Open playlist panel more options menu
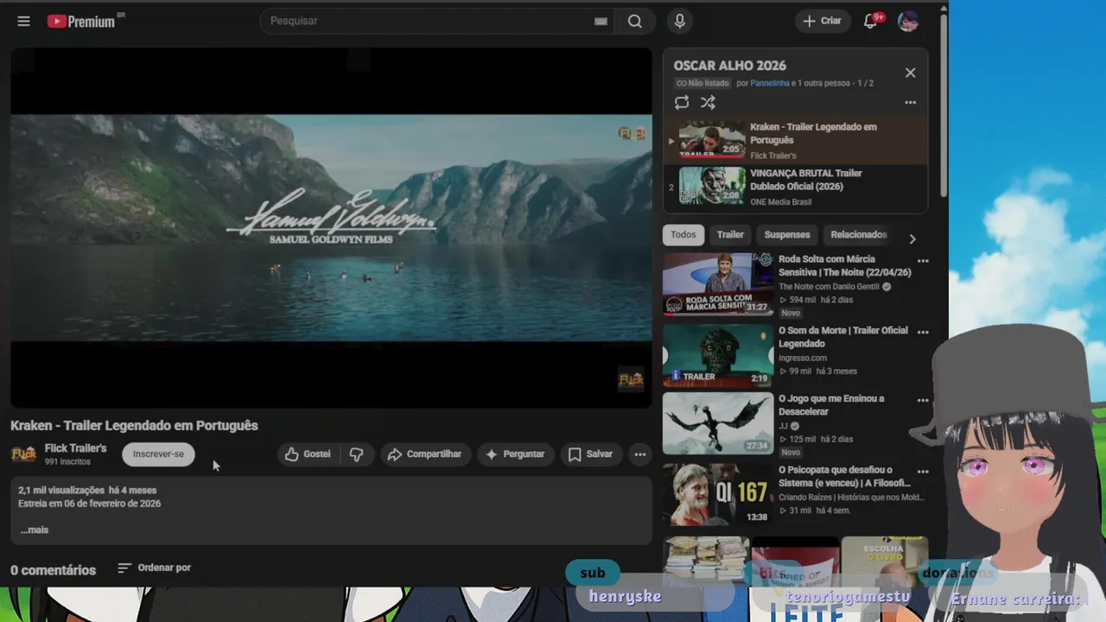The image size is (1106, 622). 910,103
